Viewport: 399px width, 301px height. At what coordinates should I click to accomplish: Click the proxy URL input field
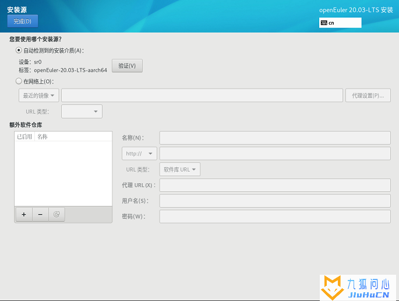point(275,185)
